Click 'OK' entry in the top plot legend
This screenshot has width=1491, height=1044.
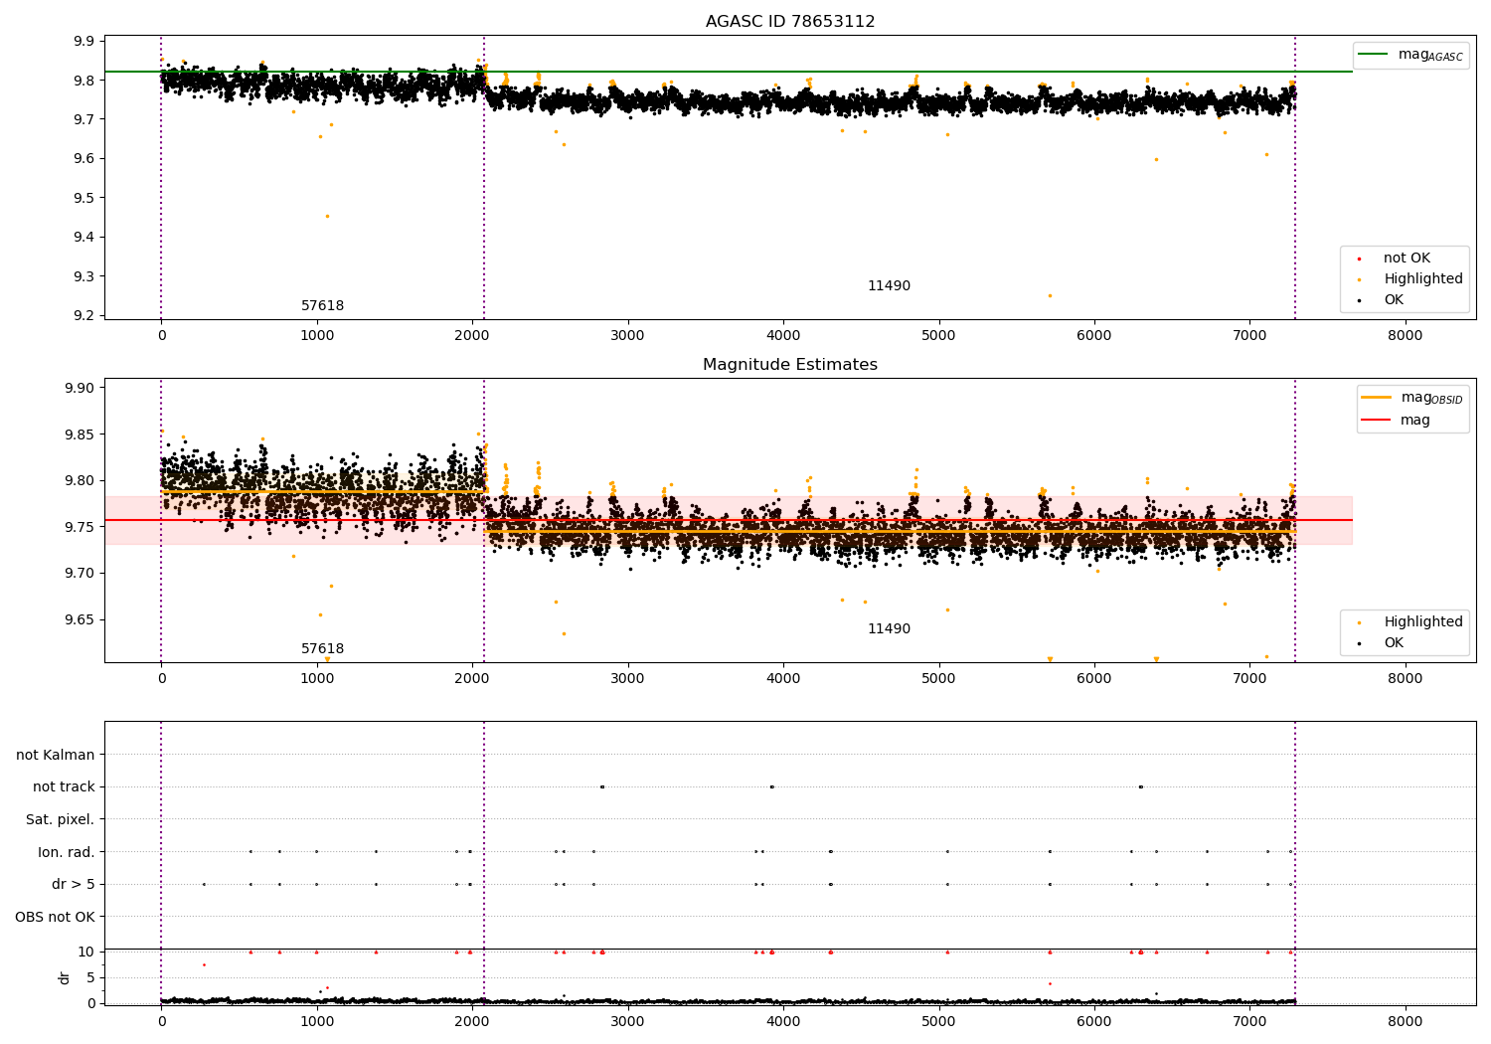[x=1394, y=300]
